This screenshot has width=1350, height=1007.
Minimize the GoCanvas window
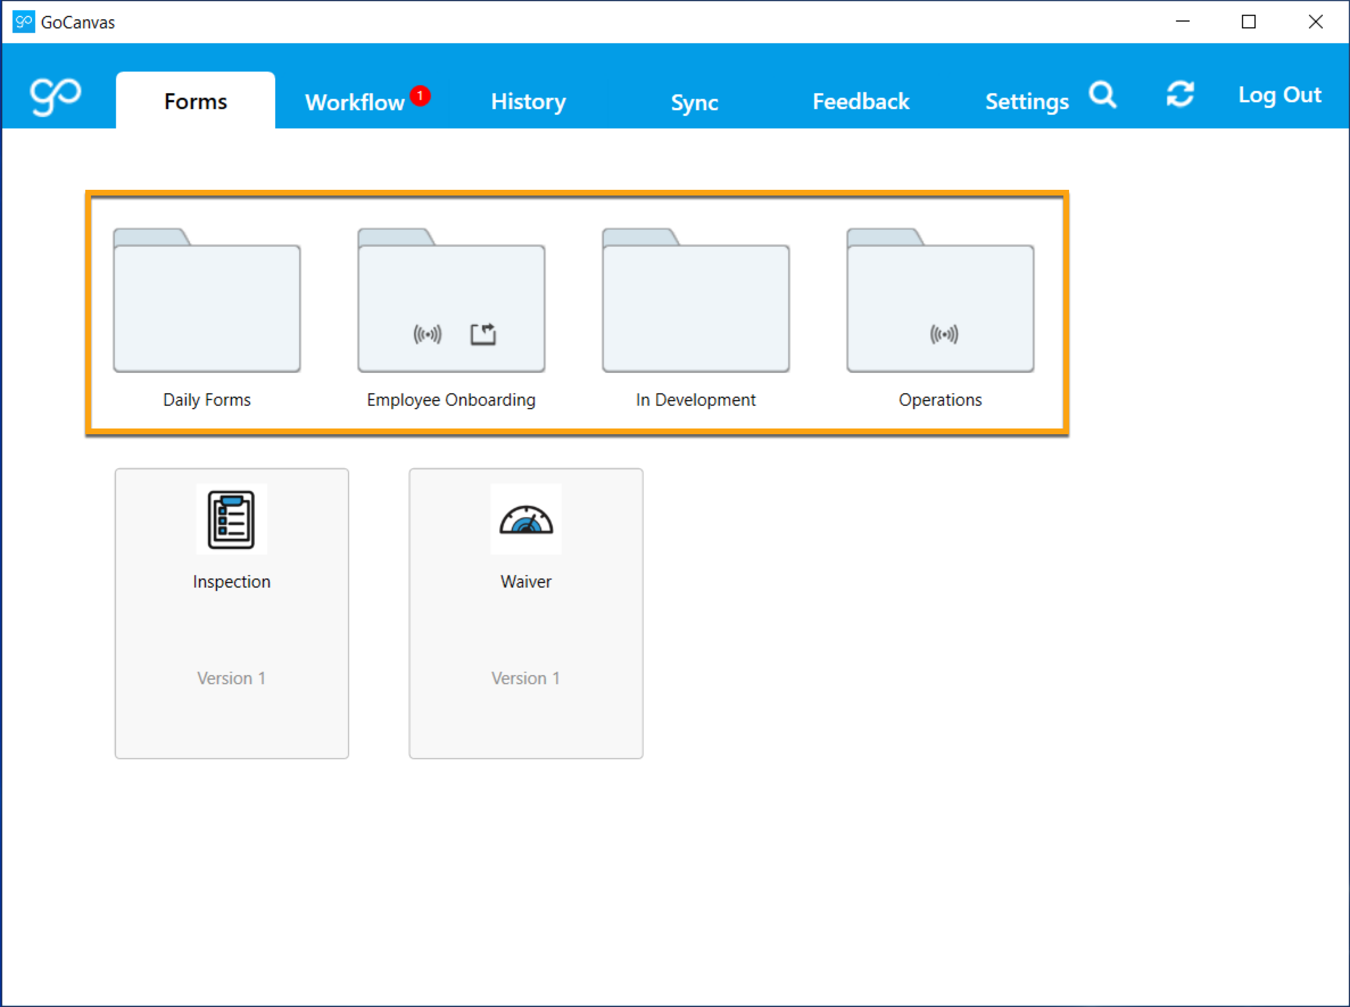tap(1182, 22)
